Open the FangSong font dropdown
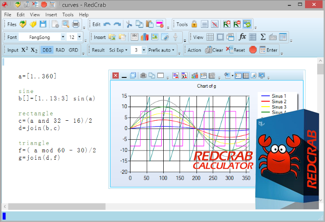The image size is (325, 222). pyautogui.click(x=63, y=37)
